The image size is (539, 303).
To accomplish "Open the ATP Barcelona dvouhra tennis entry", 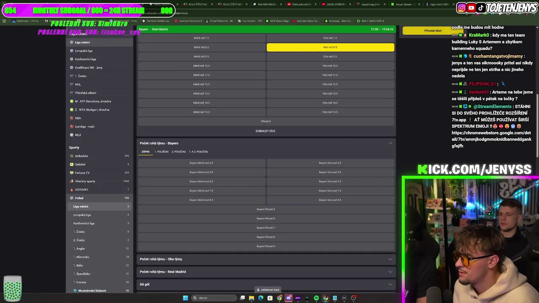I will (100, 101).
